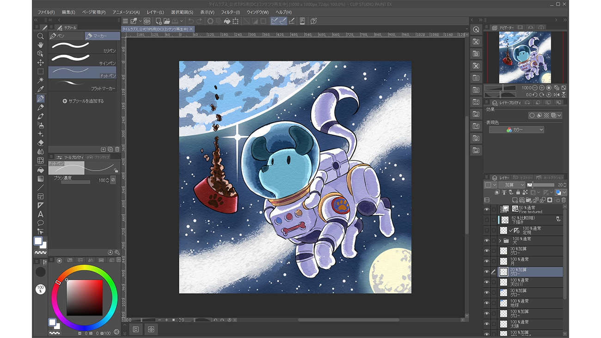Open the カラー expression color dropdown
This screenshot has width=601, height=338.
pos(516,130)
